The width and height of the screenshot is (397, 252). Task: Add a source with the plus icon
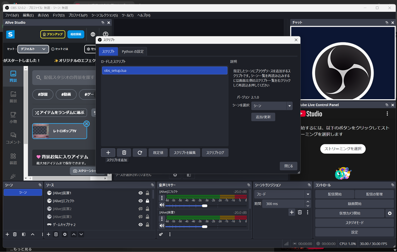48,234
